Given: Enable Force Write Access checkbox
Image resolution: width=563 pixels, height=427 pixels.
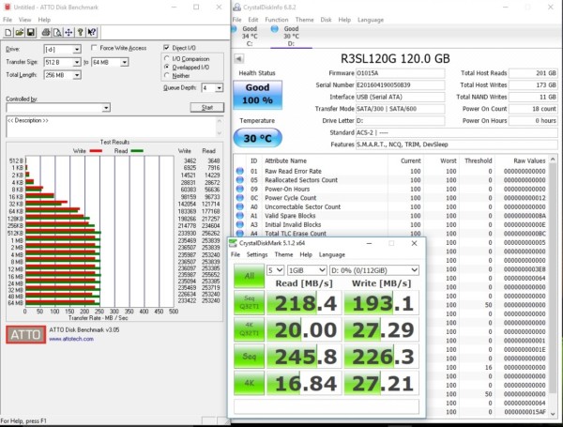Looking at the screenshot, I should click(x=94, y=48).
